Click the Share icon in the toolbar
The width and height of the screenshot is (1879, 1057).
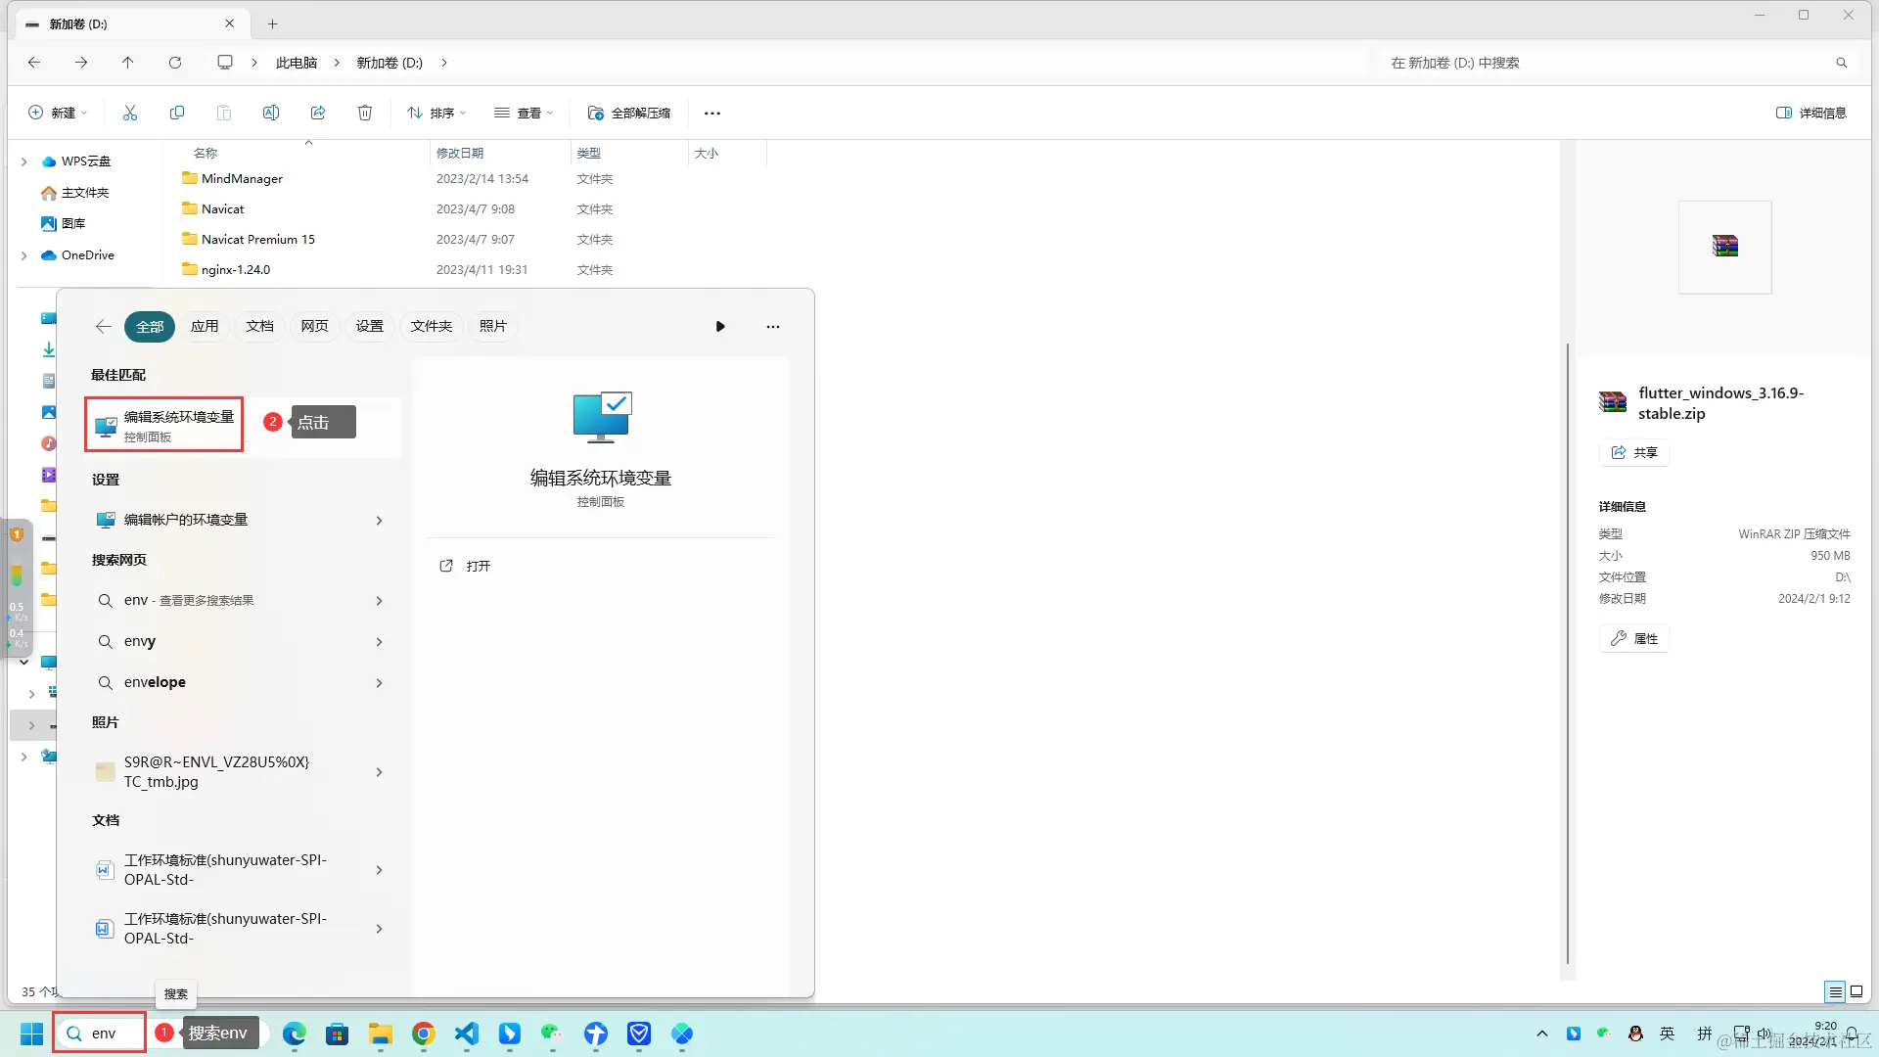pyautogui.click(x=318, y=113)
